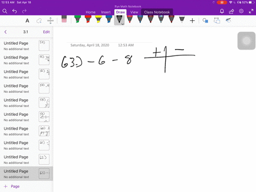Enter full screen with expand arrows
Image resolution: width=256 pixels, height=192 pixels.
click(251, 11)
